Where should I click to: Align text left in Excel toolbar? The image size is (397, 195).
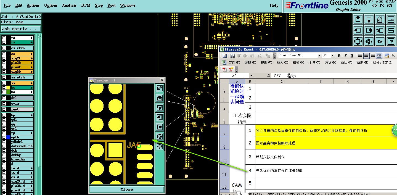[360, 56]
